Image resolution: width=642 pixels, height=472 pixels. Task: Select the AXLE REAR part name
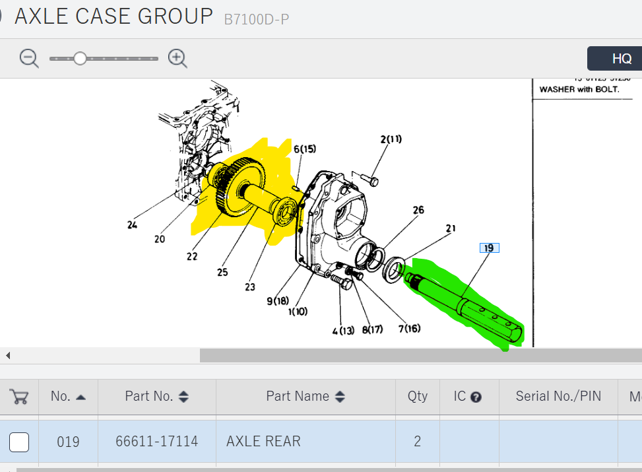(263, 441)
